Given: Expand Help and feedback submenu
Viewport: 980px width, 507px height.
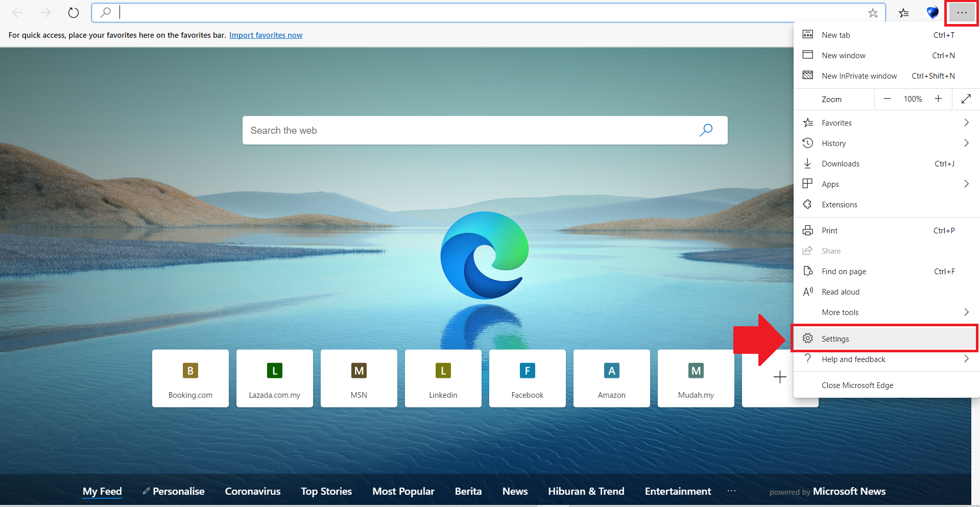Looking at the screenshot, I should (x=966, y=359).
